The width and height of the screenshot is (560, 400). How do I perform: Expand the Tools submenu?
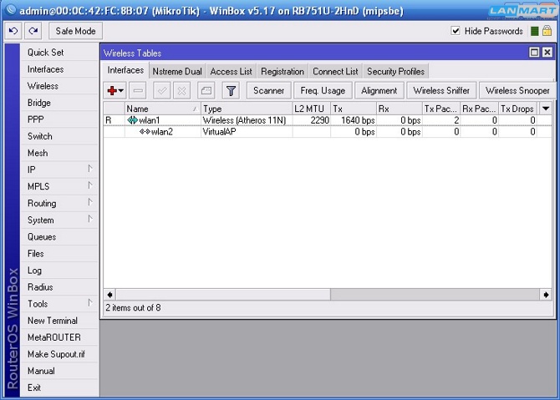coord(90,303)
